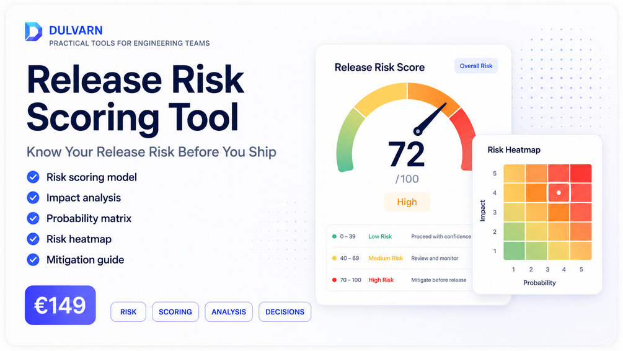Click the Risk Heatmap title
Screen dimensions: 623x351
point(514,150)
